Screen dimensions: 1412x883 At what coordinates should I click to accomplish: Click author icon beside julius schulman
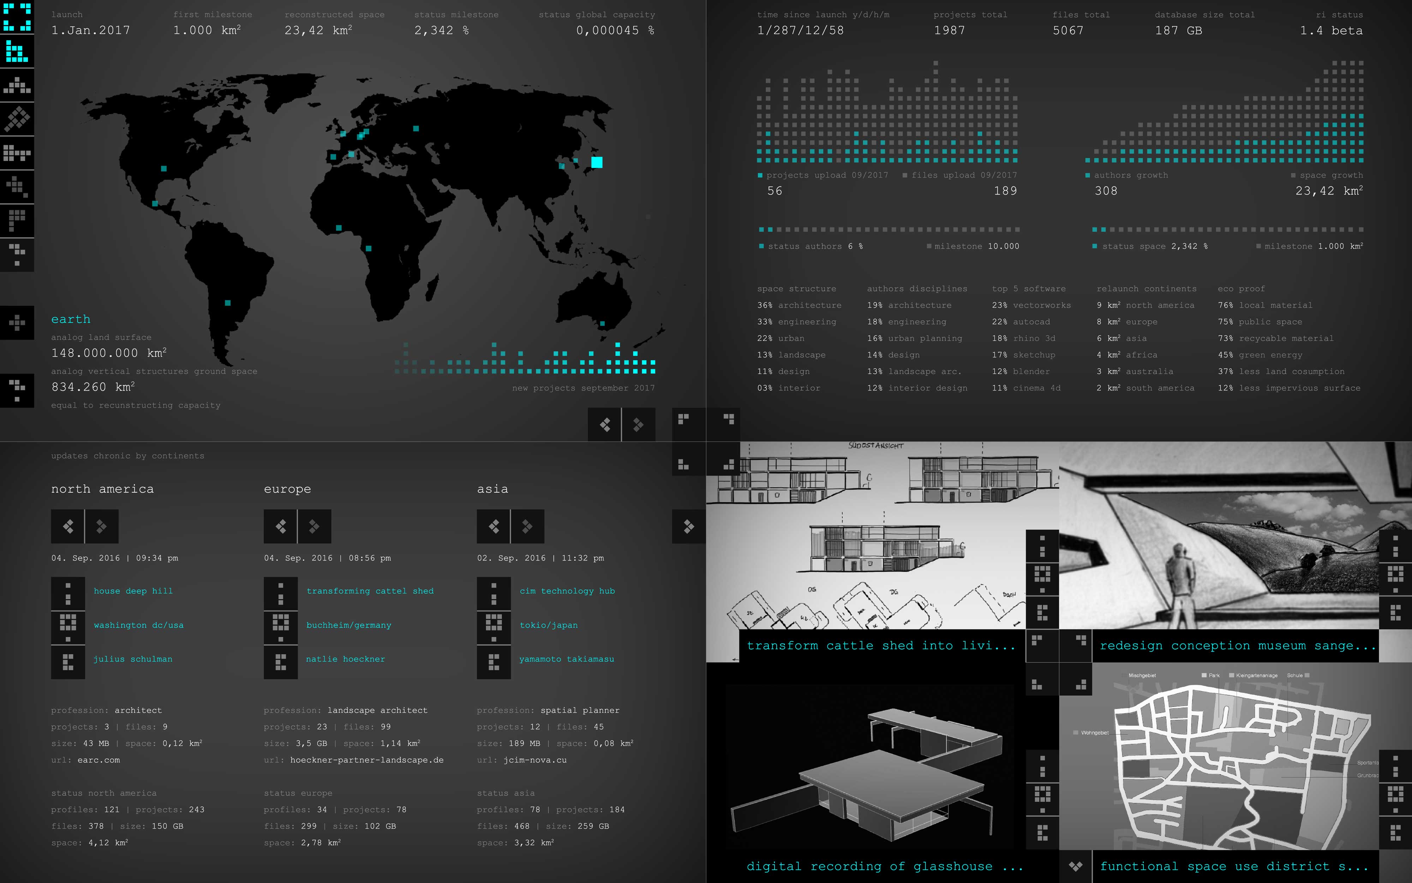[68, 662]
